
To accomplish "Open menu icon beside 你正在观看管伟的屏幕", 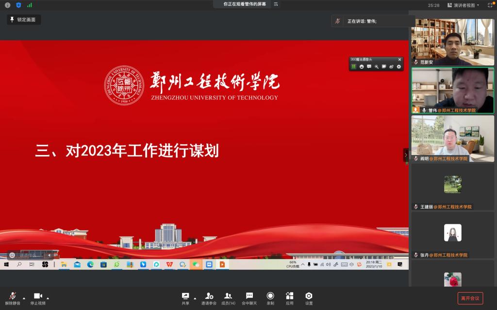I will click(276, 4).
